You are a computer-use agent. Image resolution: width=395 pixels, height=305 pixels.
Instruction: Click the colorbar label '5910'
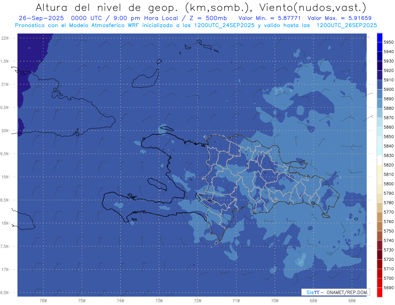click(389, 80)
